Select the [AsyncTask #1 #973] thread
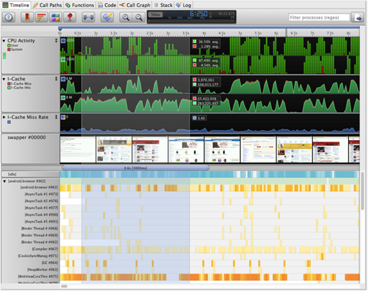Screen dimensions: 368x291 (x=41, y=194)
